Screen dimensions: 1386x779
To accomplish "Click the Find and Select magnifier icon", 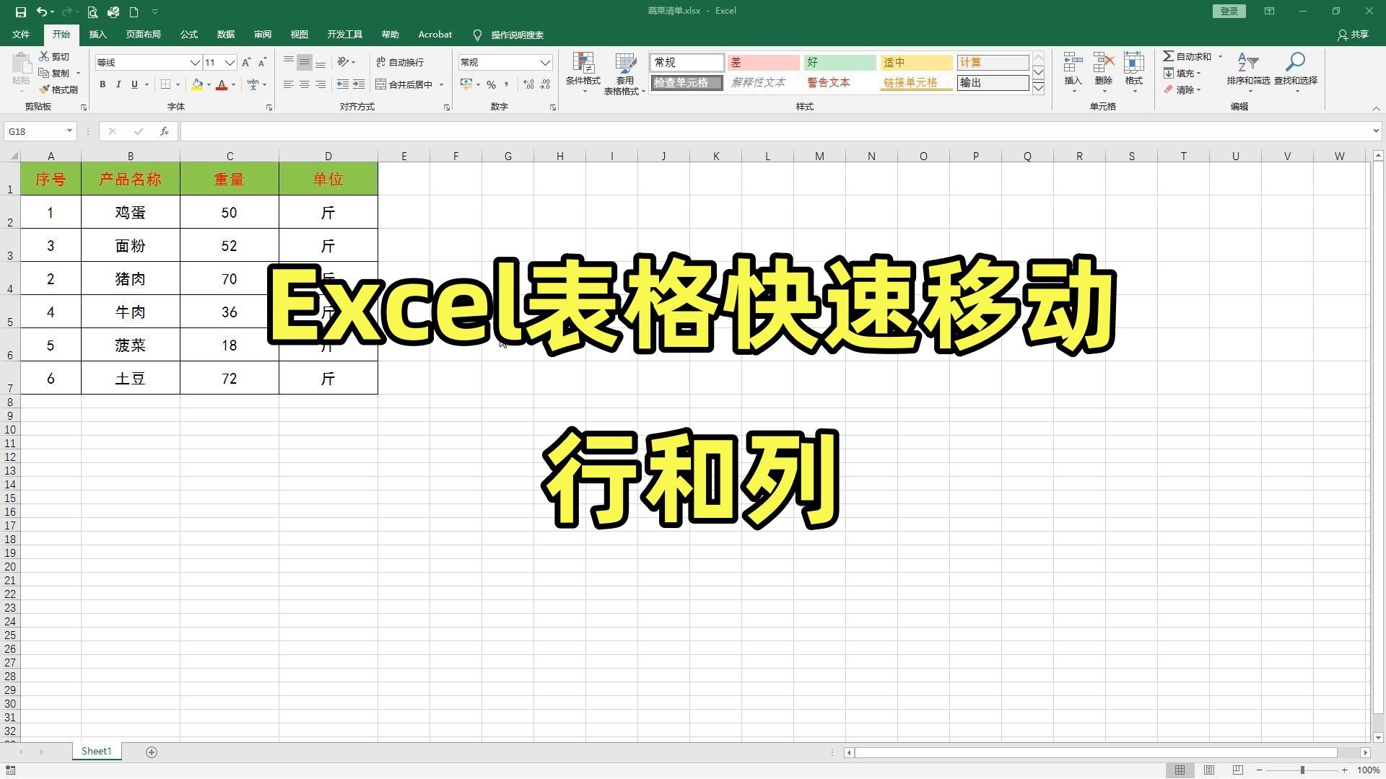I will tap(1295, 64).
